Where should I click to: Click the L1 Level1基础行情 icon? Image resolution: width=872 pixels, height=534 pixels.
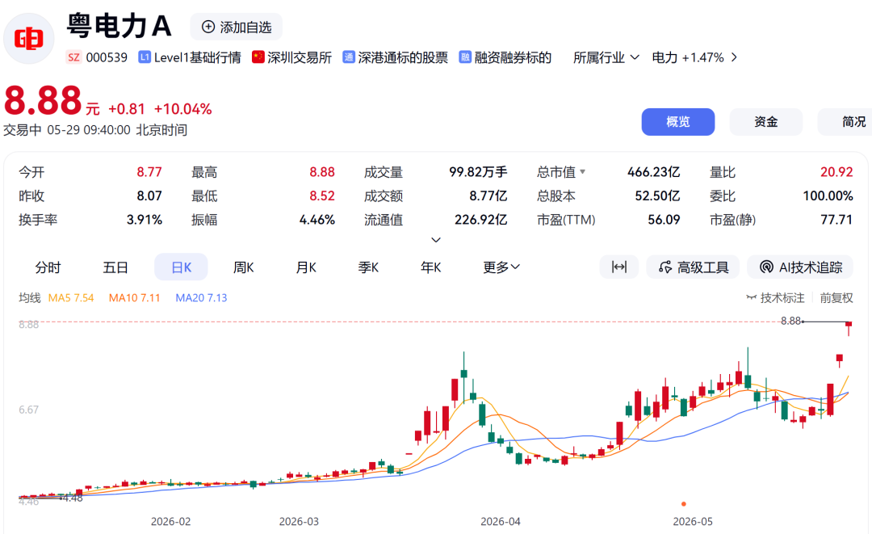tap(145, 57)
